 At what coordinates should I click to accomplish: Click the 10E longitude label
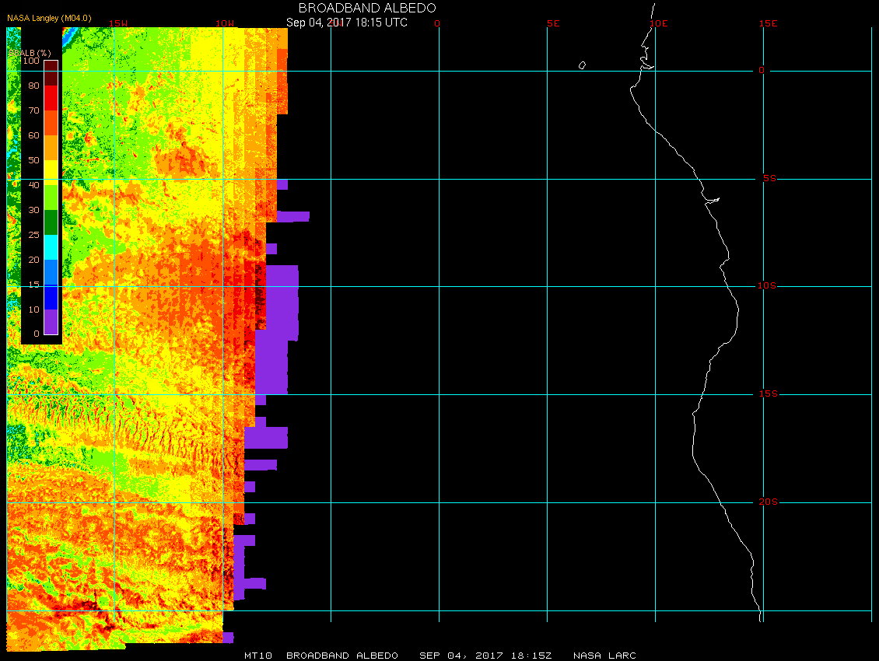[x=659, y=23]
